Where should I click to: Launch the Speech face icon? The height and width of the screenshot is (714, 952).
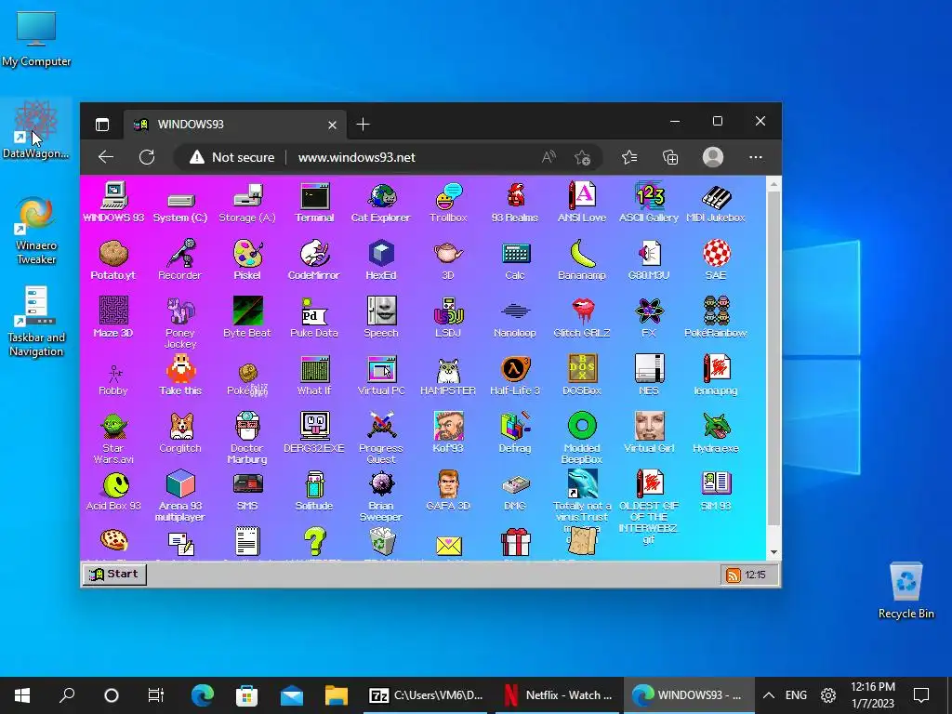click(x=381, y=317)
